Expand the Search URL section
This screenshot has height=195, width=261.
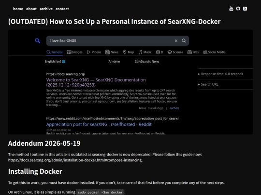tap(208, 84)
